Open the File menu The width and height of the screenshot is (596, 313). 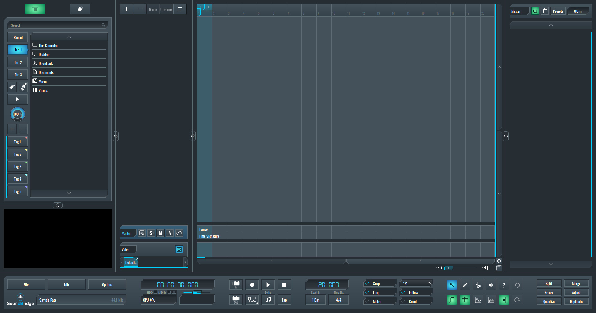coord(26,285)
